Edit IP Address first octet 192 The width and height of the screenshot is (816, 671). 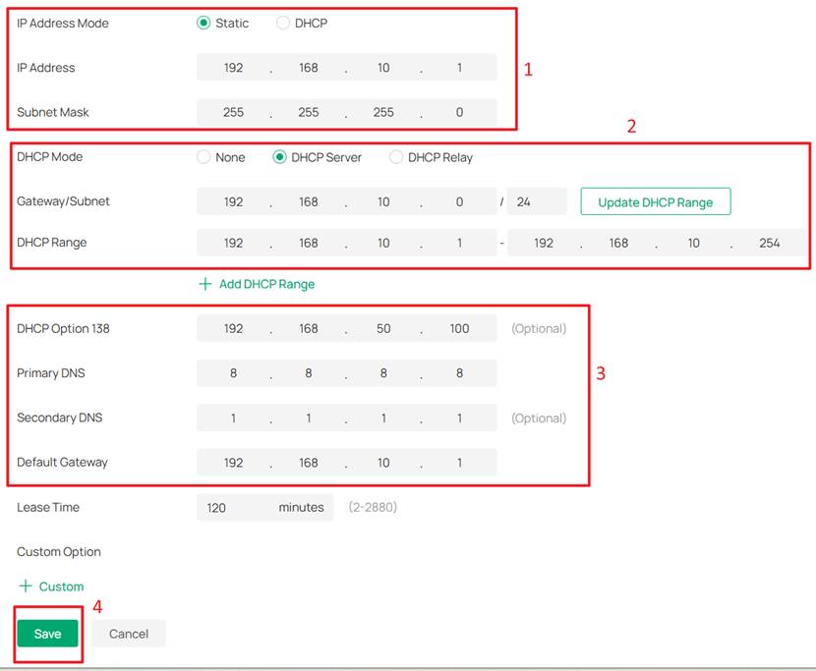coord(233,68)
